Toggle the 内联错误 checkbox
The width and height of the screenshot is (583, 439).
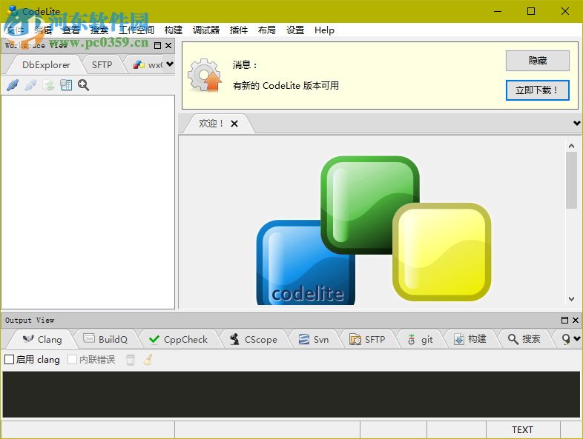[72, 359]
